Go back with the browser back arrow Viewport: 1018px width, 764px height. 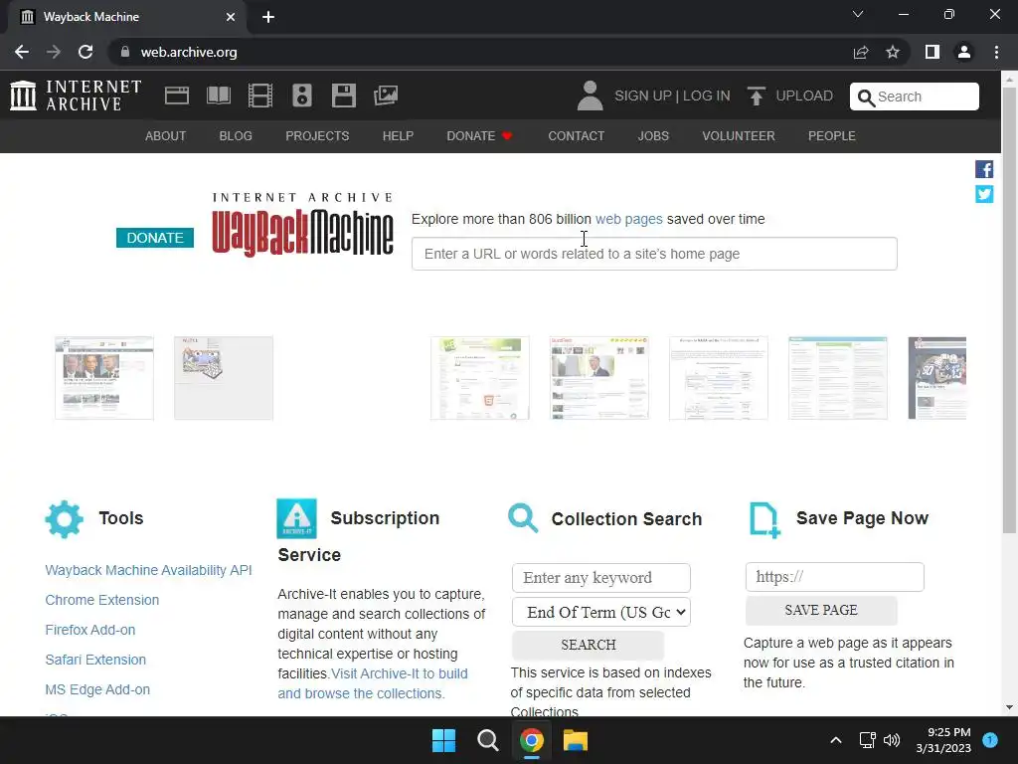(22, 52)
